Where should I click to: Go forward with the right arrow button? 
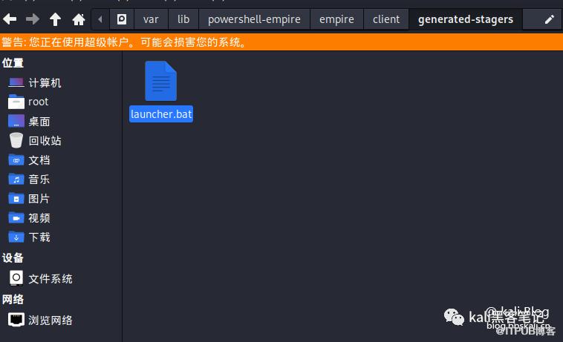point(33,19)
